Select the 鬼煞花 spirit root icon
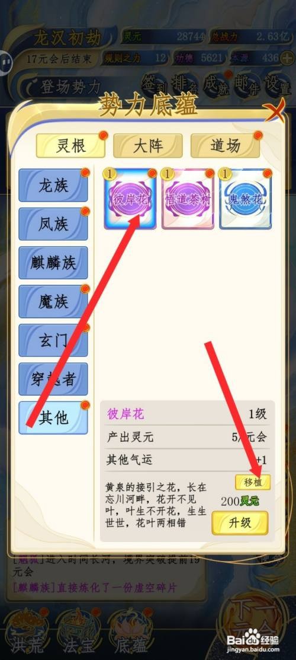This screenshot has height=660, width=296. [x=246, y=199]
